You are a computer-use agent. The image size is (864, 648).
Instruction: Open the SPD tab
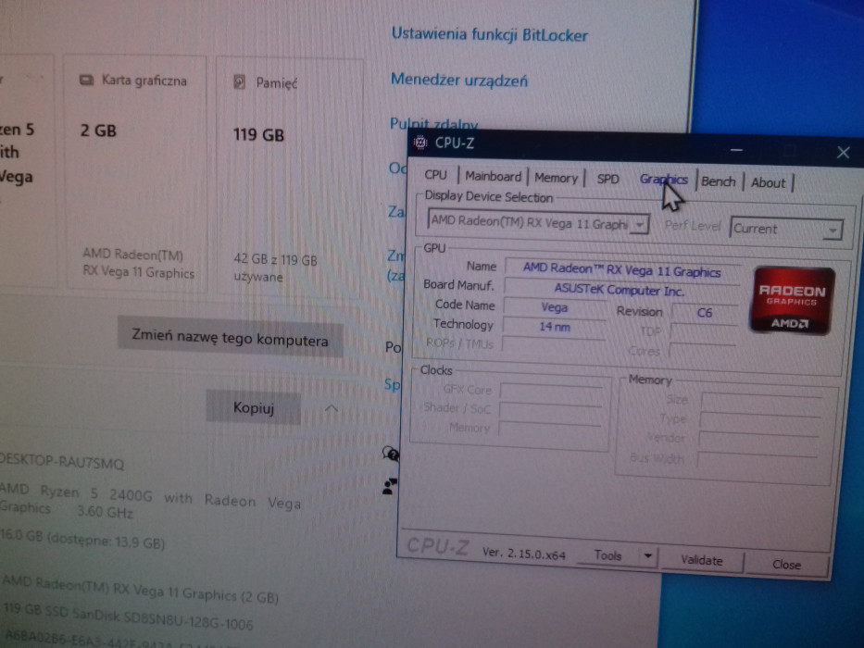[607, 179]
